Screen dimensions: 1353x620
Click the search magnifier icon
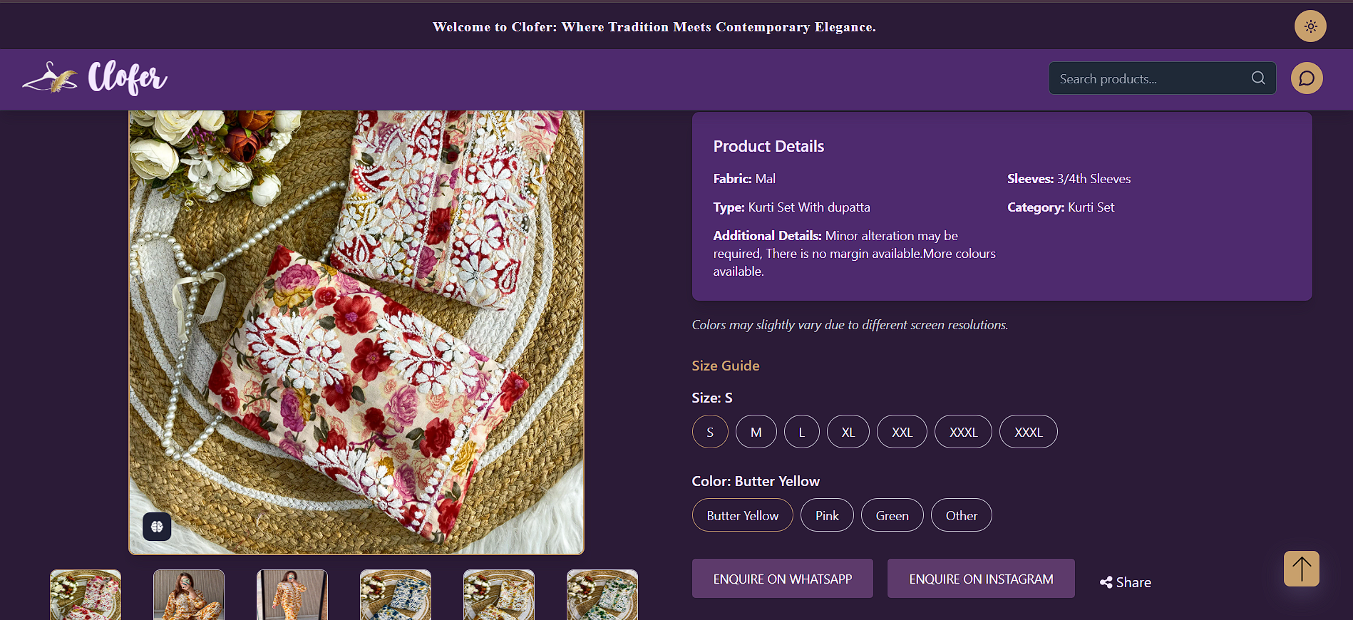point(1258,78)
